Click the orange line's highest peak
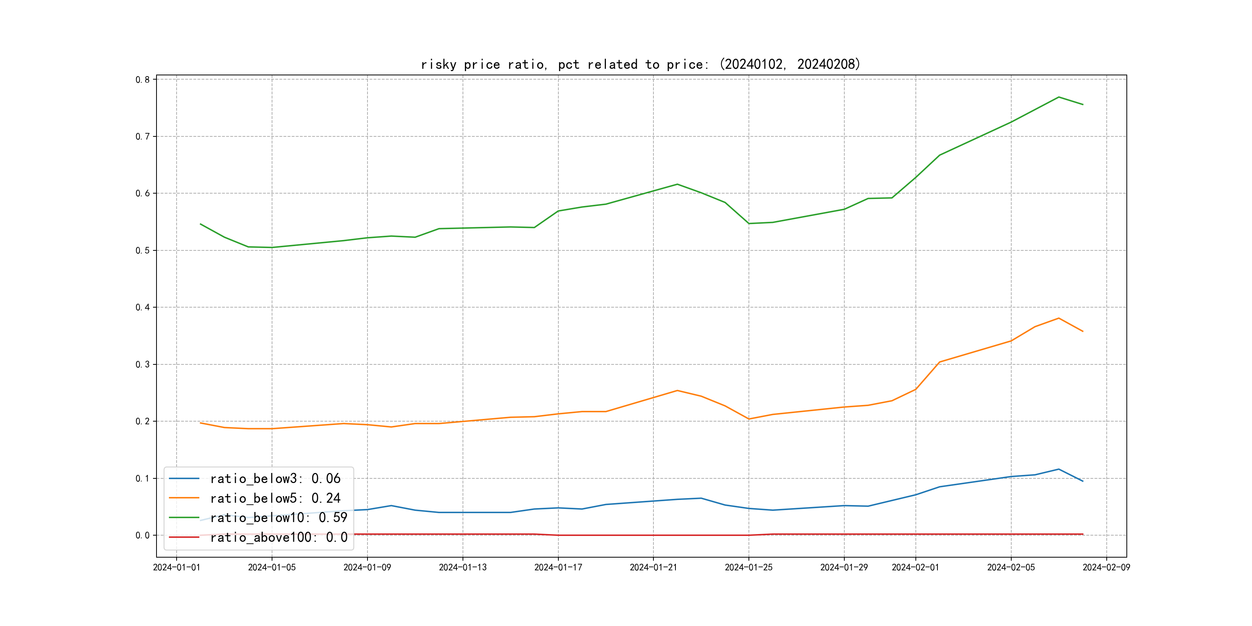 pos(1058,318)
